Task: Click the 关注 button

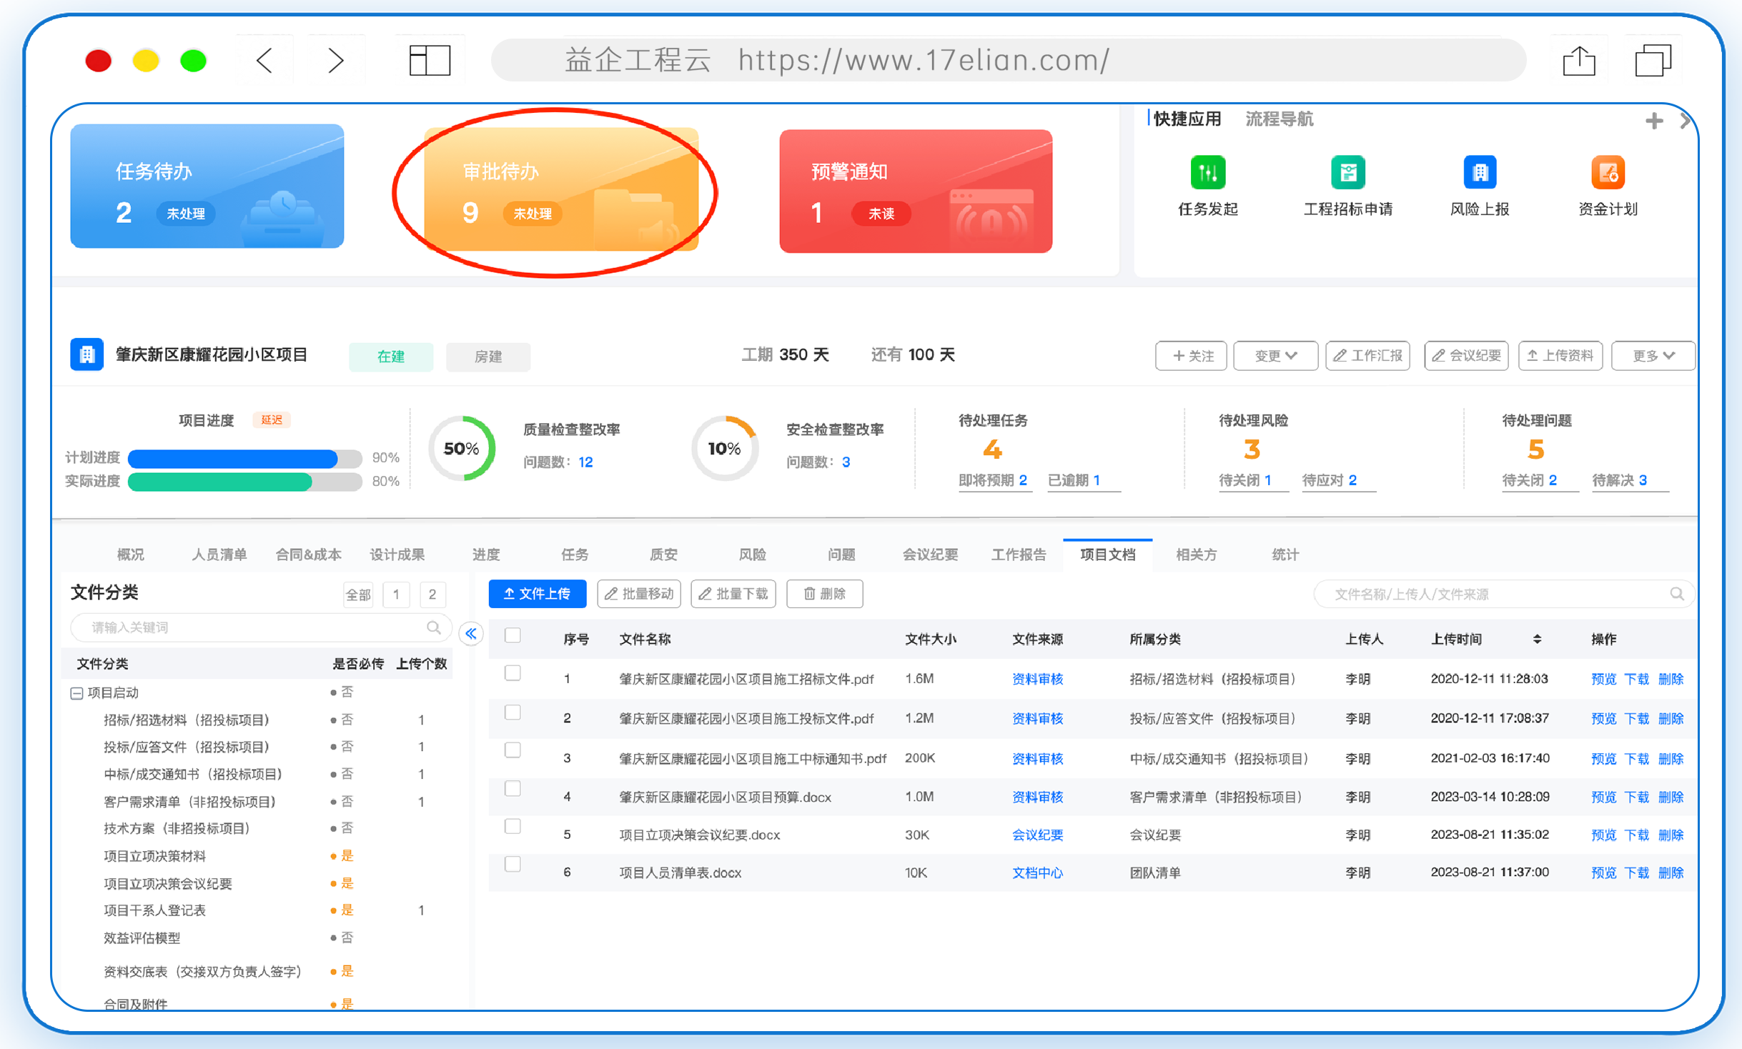Action: (x=1191, y=356)
